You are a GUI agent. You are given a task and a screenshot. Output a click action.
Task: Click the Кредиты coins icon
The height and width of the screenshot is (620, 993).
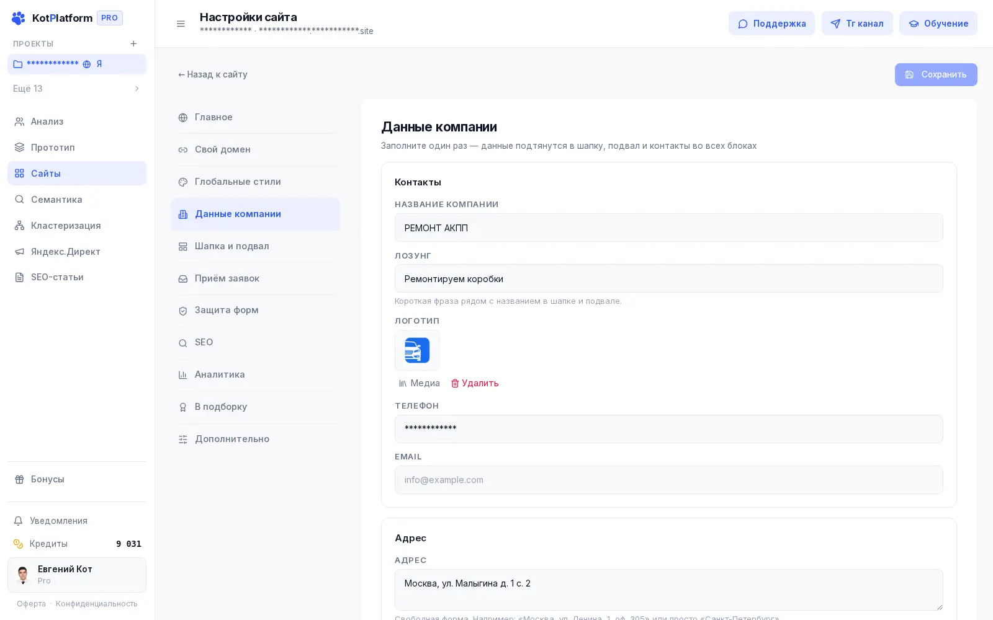19,544
